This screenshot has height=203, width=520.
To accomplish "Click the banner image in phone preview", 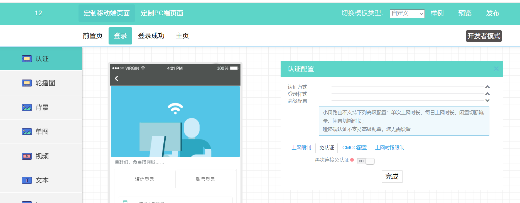I will pos(175,122).
